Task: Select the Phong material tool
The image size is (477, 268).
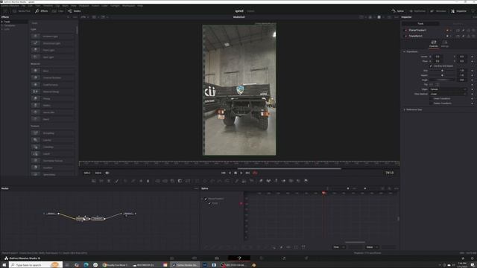Action: tap(52, 98)
